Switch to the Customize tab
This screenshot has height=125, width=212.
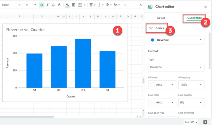194,18
